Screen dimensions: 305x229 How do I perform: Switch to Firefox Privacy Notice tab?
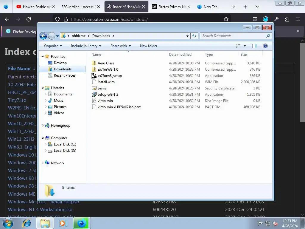pyautogui.click(x=171, y=7)
